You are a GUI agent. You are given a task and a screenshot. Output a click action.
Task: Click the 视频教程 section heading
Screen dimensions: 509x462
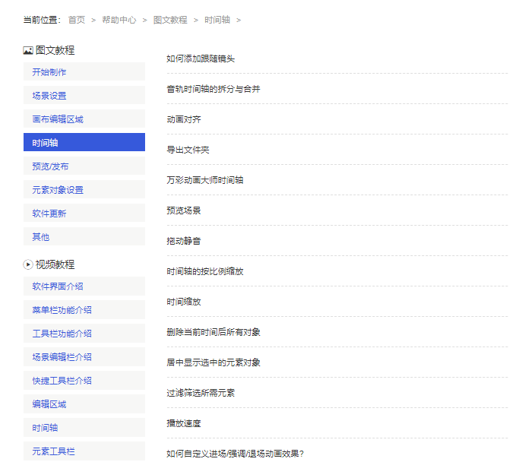(x=55, y=264)
